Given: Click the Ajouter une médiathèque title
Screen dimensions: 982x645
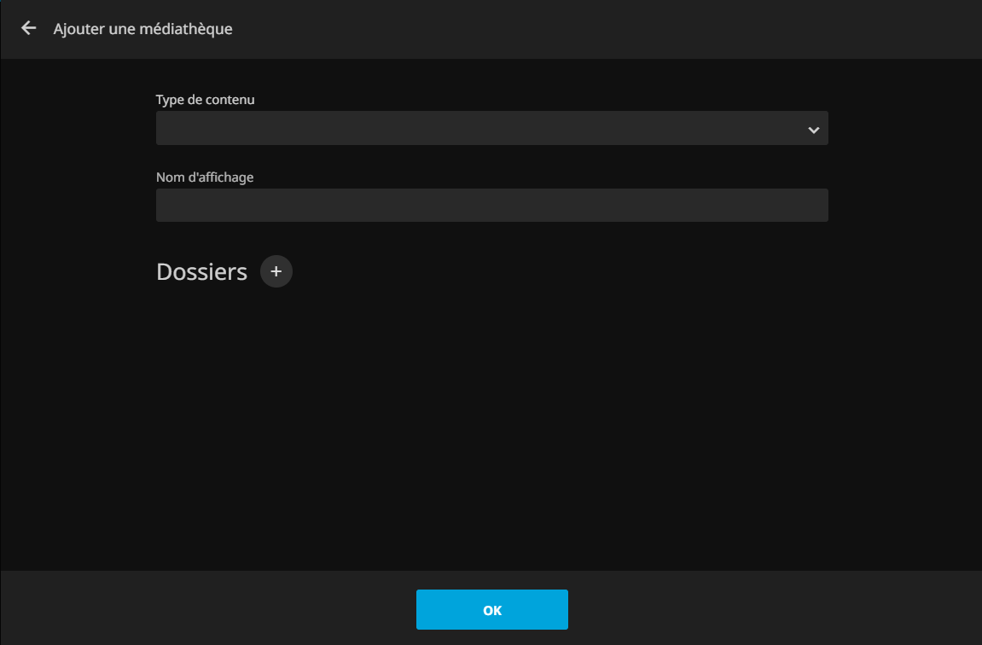Looking at the screenshot, I should (142, 29).
